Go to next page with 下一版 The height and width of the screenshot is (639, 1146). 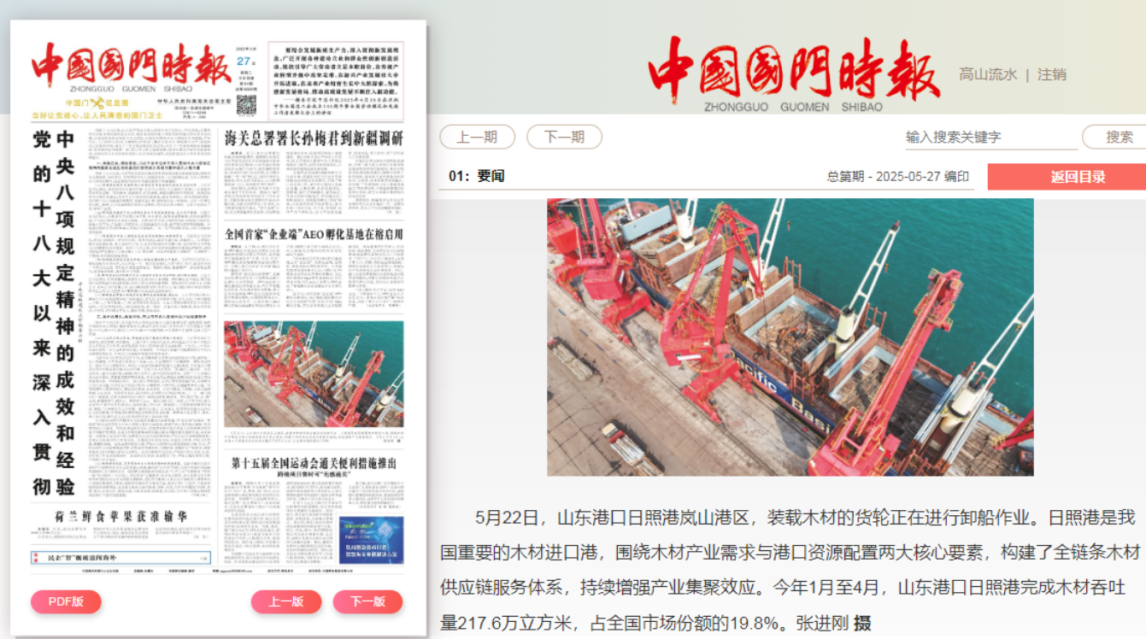pos(367,601)
